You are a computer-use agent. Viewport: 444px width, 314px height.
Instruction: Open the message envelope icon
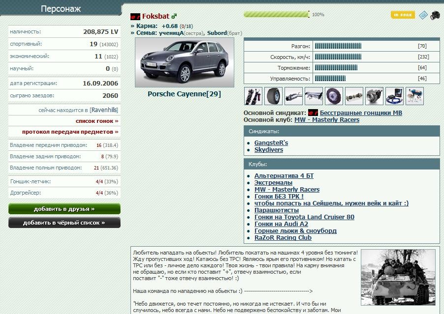tap(423, 15)
